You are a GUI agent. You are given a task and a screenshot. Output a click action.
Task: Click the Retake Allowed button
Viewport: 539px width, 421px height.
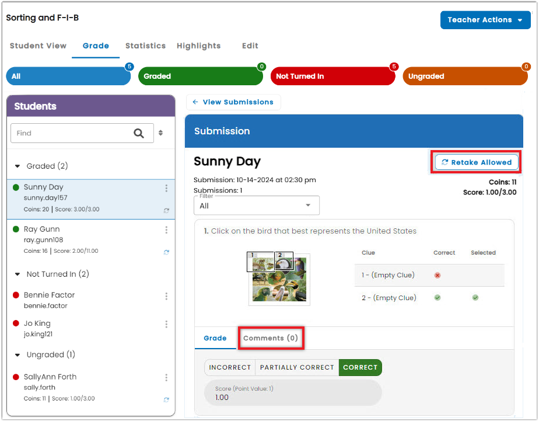tap(477, 162)
